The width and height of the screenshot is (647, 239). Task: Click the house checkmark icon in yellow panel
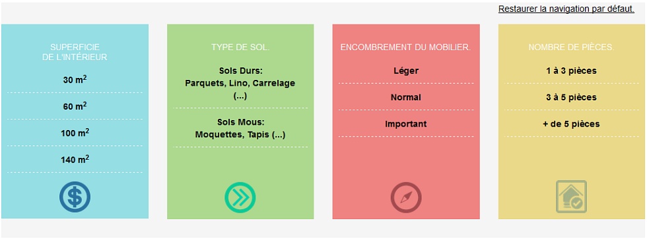click(x=572, y=197)
